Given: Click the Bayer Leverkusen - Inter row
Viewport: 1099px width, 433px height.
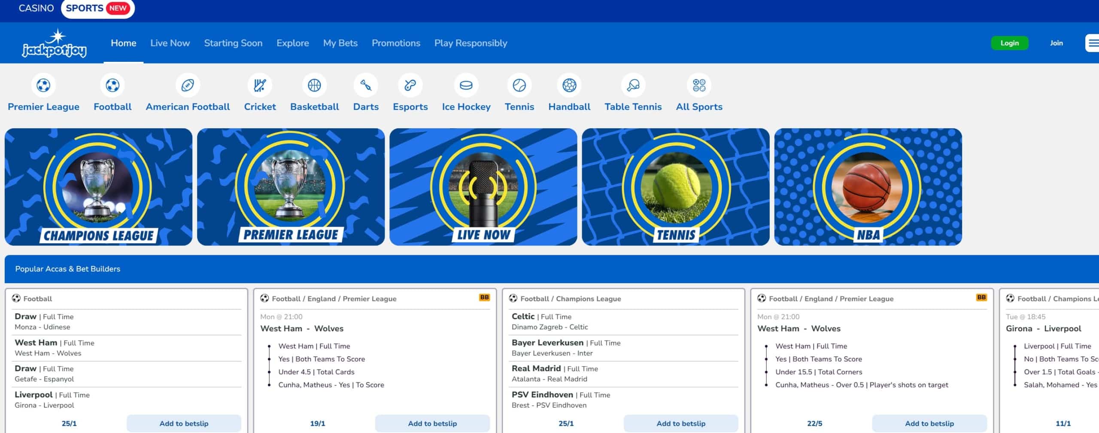Looking at the screenshot, I should pos(624,348).
